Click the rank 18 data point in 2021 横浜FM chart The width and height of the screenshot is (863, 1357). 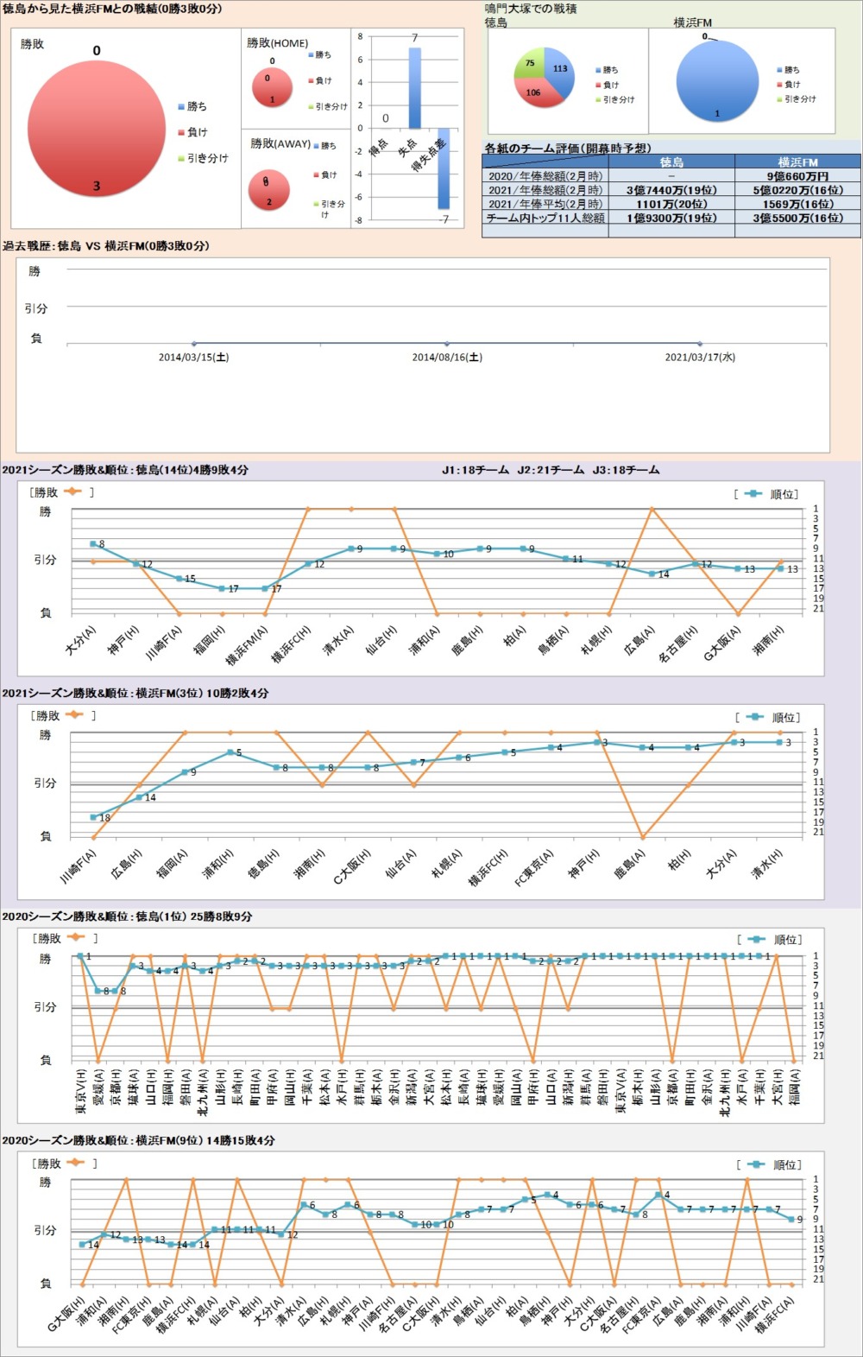(x=94, y=817)
